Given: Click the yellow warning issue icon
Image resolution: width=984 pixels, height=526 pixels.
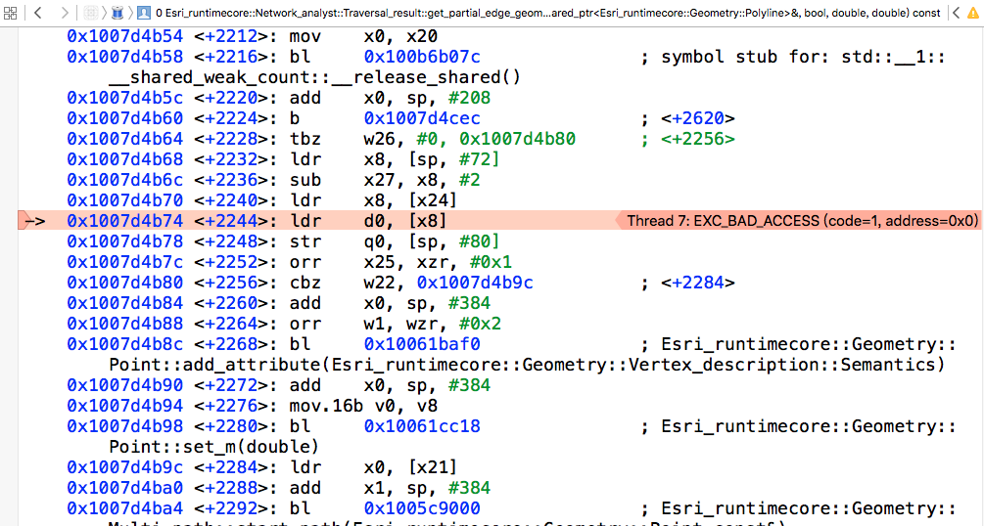Looking at the screenshot, I should click(x=973, y=13).
